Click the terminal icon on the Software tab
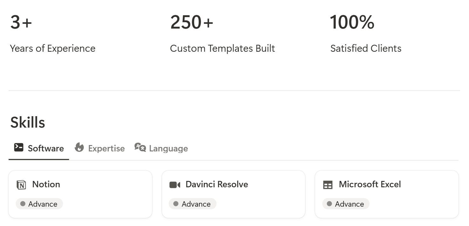Viewport: 469px width, 226px height. pos(19,147)
